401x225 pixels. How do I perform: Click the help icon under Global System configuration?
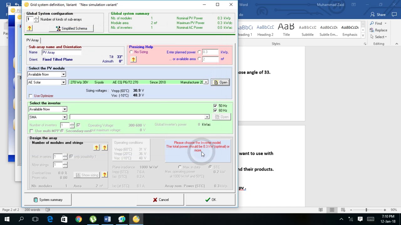tap(29, 28)
